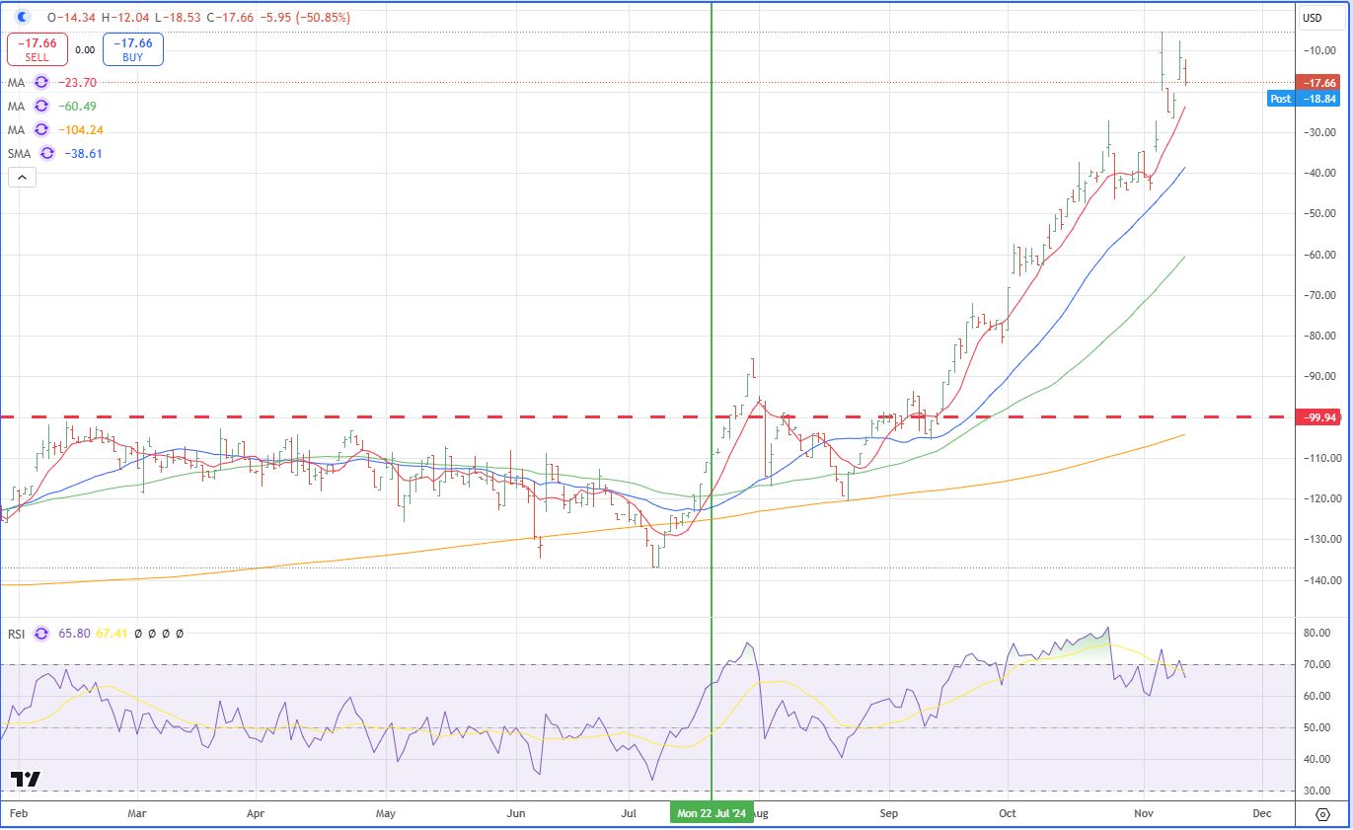Click the RSI indicator refresh icon
1353x830 pixels.
41,633
